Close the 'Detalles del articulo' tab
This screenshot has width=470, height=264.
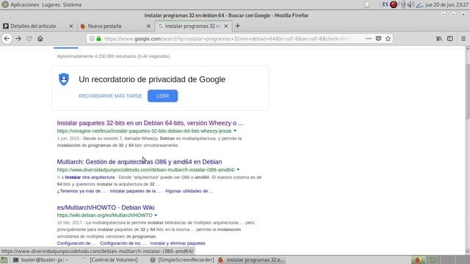pos(71,26)
